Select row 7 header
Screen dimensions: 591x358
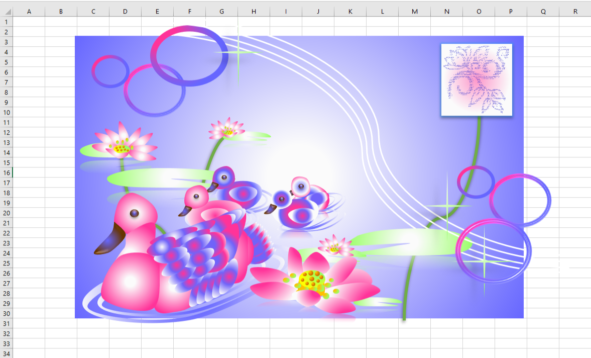[x=7, y=82]
